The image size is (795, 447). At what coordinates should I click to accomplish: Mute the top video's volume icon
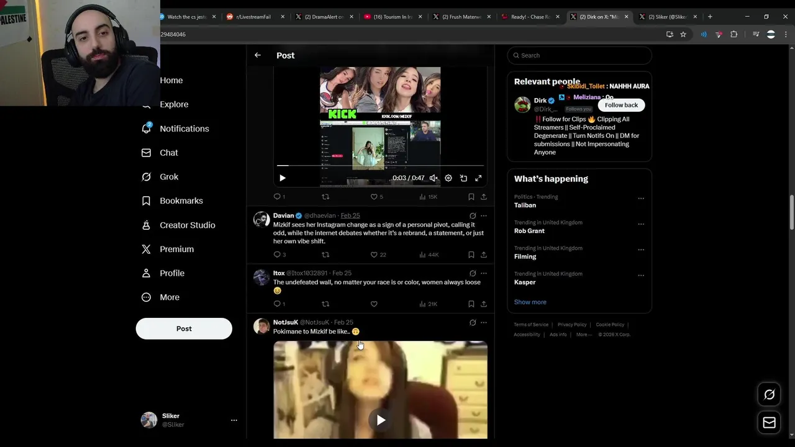[x=434, y=178]
